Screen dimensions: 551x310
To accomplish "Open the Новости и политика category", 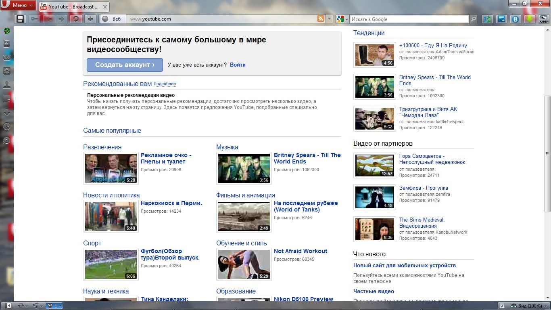I will coord(111,195).
